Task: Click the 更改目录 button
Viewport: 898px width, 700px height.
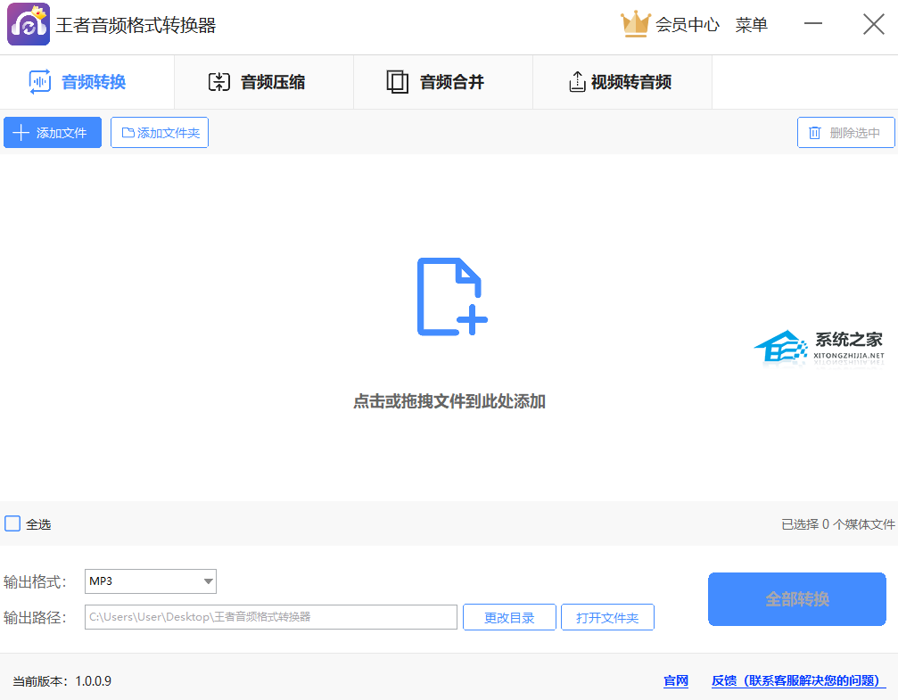Action: 510,617
